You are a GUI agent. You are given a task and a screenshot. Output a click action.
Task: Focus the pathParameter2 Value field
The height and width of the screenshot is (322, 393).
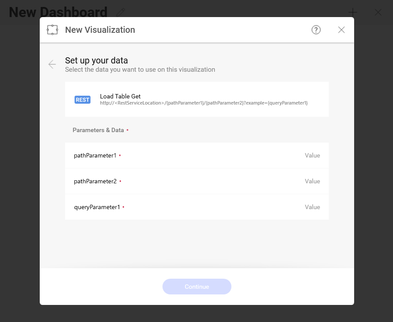[x=312, y=181]
